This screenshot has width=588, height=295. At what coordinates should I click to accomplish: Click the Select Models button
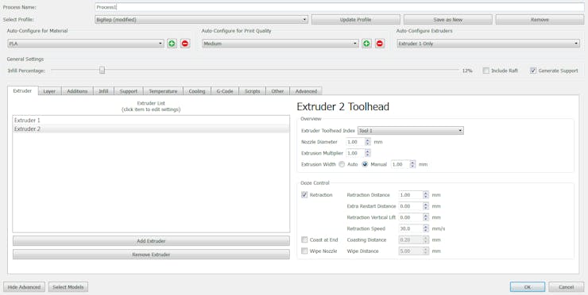(x=68, y=287)
